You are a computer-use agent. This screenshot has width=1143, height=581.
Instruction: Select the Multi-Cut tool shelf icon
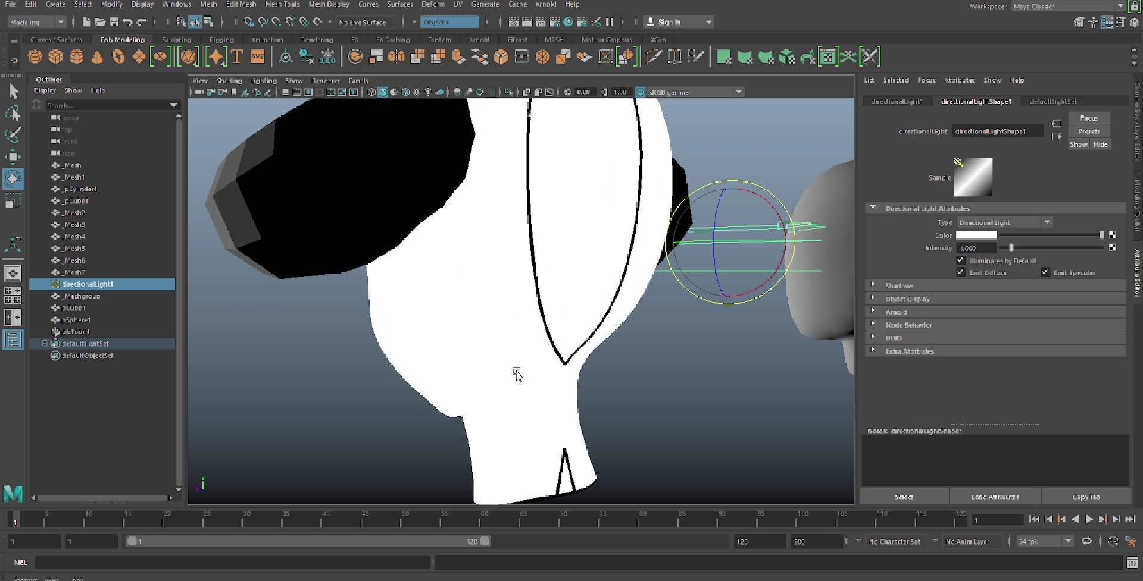click(654, 56)
